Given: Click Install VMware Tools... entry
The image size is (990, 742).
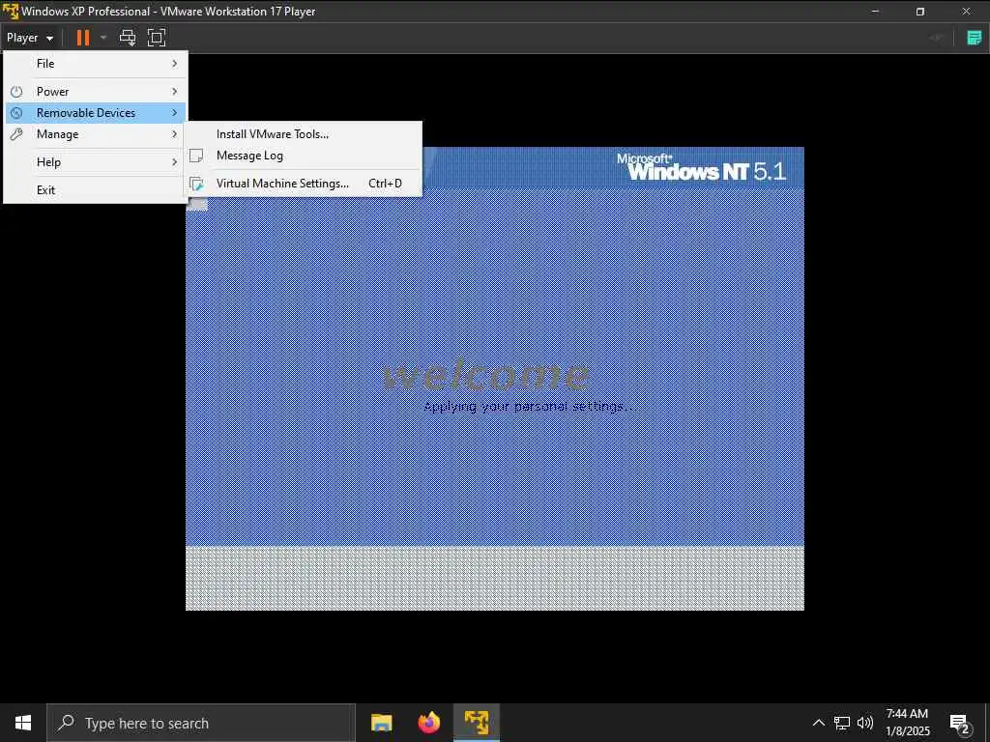Looking at the screenshot, I should (x=303, y=133).
